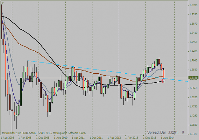Click the 1.7950 price axis label
199x140 pixels.
click(194, 42)
